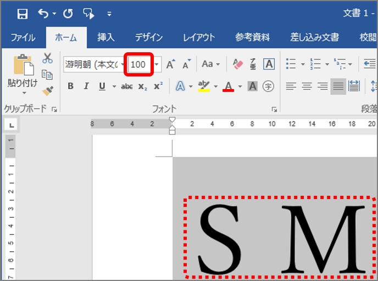This screenshot has width=378, height=281.
Task: Open the Customize Quick Access Toolbar menu
Action: click(109, 14)
